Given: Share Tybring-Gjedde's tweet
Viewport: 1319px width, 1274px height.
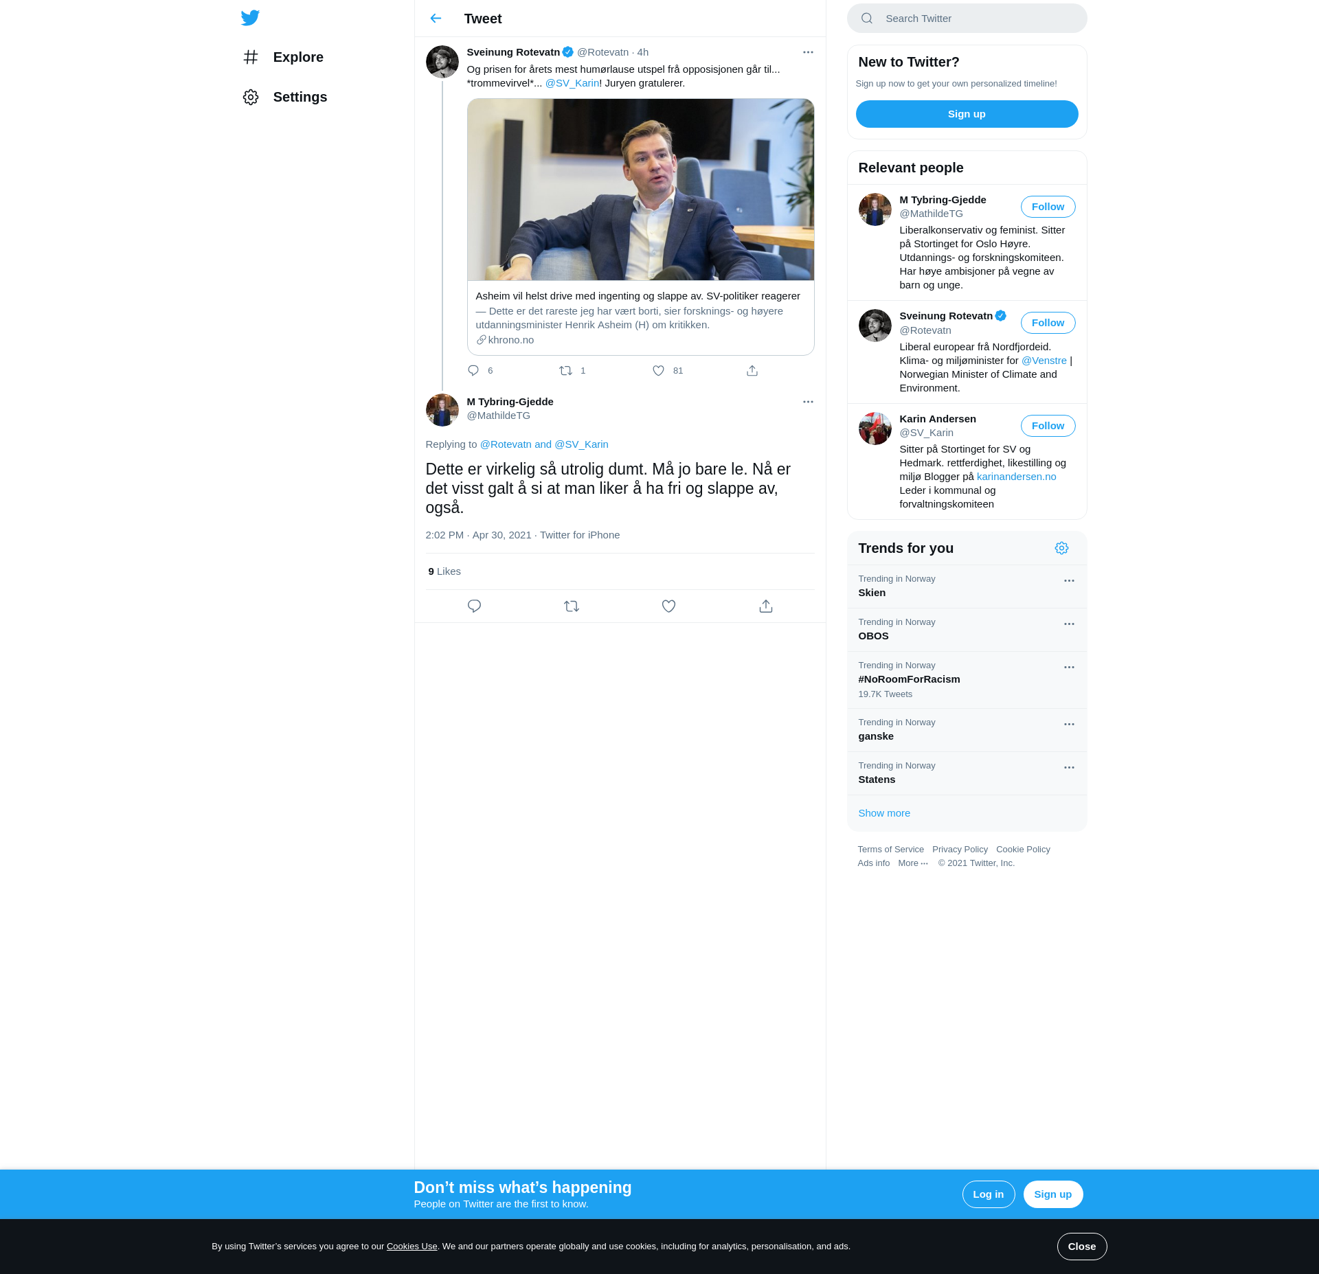Looking at the screenshot, I should (x=766, y=606).
